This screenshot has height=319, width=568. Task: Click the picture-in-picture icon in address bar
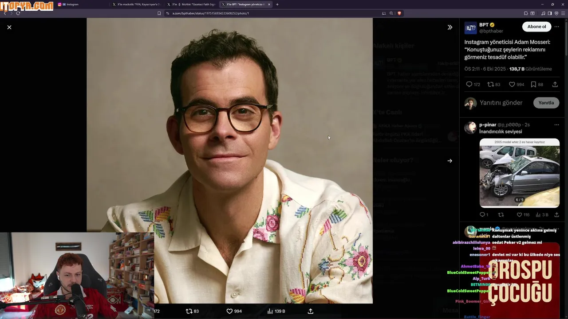tap(384, 13)
